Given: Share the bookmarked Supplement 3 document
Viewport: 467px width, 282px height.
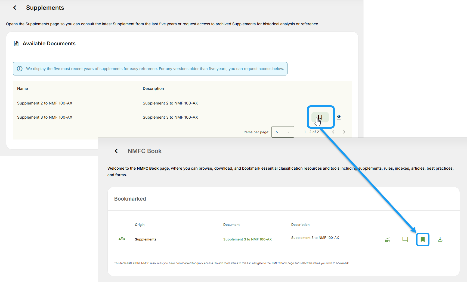Looking at the screenshot, I should point(388,239).
